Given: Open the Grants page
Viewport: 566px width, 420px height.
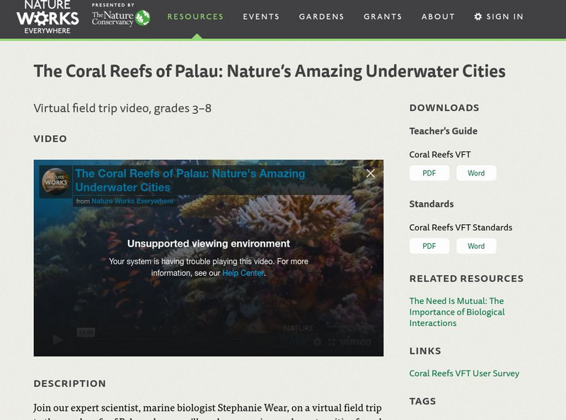Looking at the screenshot, I should pos(382,16).
